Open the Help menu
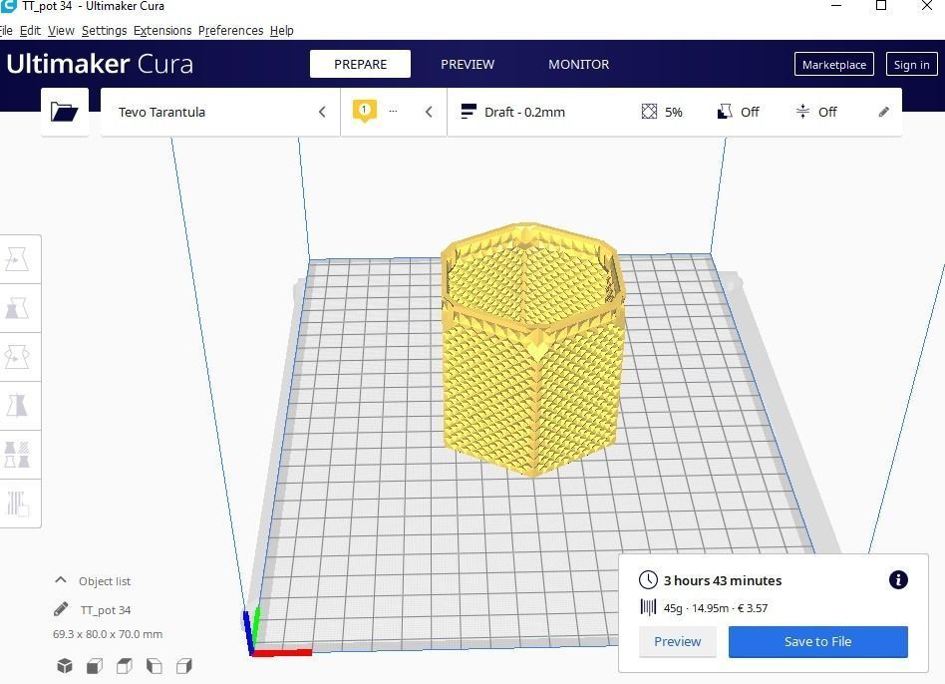This screenshot has width=945, height=684. 281,30
